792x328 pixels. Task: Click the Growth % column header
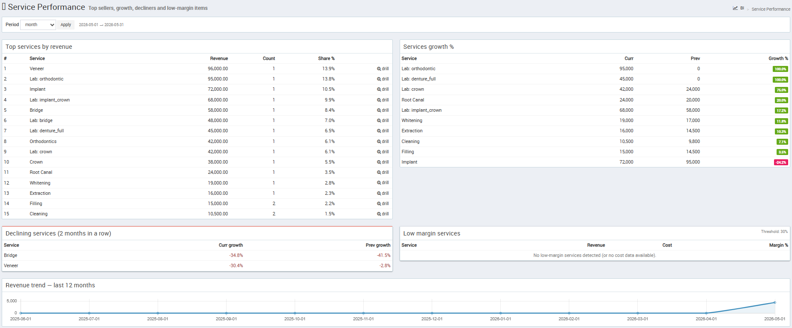[778, 58]
